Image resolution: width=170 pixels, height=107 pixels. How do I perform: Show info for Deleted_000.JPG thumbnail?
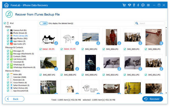pyautogui.click(x=56, y=43)
